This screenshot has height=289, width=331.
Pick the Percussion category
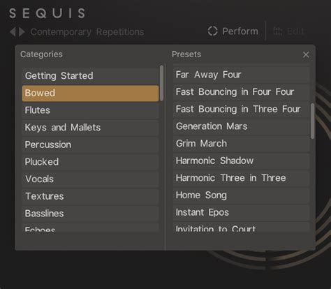point(90,144)
